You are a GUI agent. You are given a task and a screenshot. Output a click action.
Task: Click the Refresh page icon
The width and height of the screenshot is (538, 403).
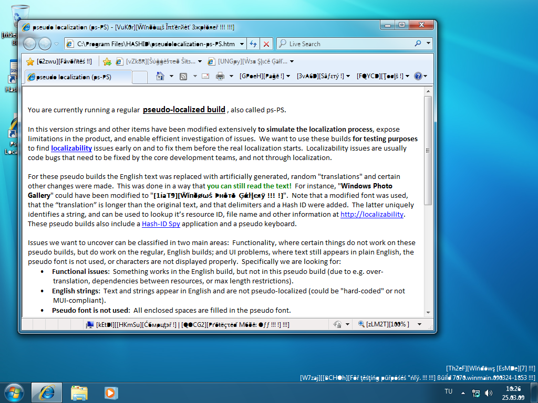[253, 44]
